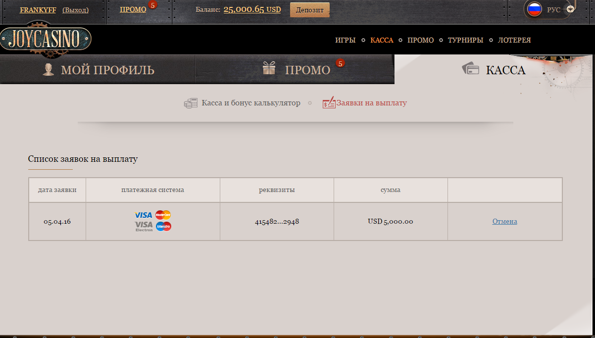Click the calculator icon beside Касса и бонус калькулятор
The image size is (595, 338).
[x=191, y=102]
